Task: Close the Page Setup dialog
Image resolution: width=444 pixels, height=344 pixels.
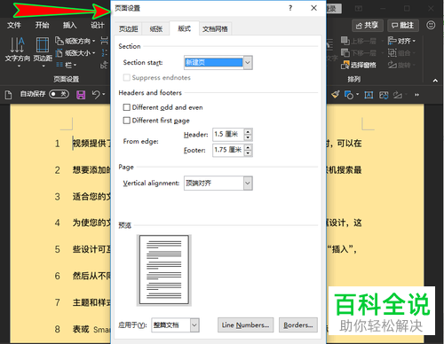Action: tap(313, 8)
